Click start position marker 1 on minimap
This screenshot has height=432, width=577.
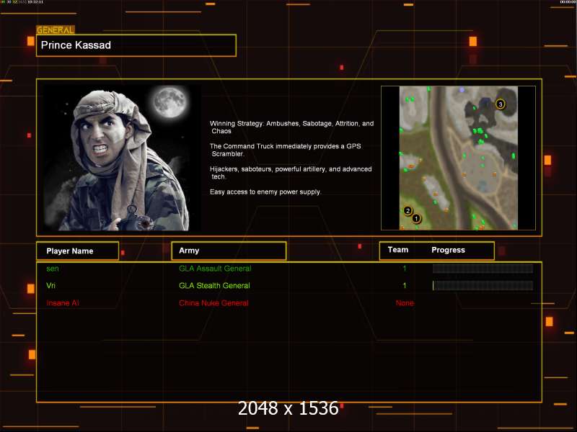[x=416, y=219]
